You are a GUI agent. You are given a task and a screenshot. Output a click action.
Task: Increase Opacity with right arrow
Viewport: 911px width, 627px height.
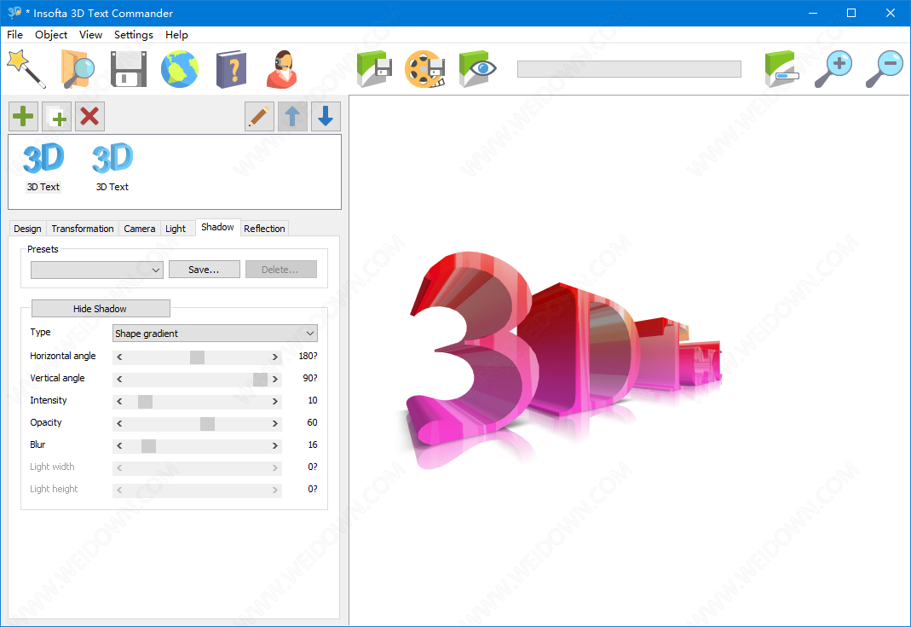274,423
